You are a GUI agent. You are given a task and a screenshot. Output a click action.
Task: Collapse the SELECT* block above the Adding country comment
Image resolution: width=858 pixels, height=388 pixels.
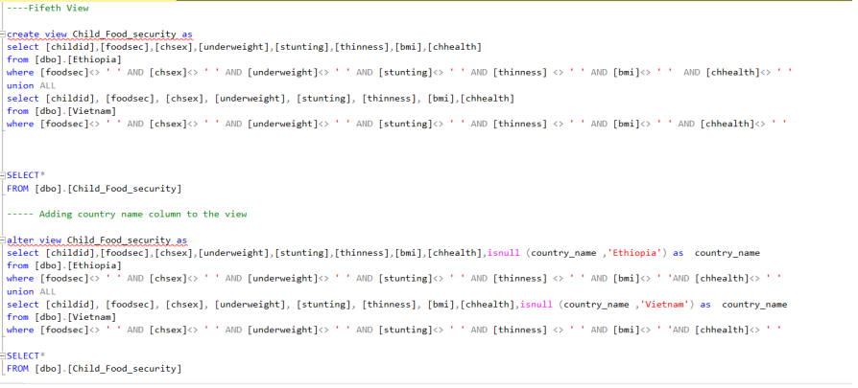pos(3,175)
